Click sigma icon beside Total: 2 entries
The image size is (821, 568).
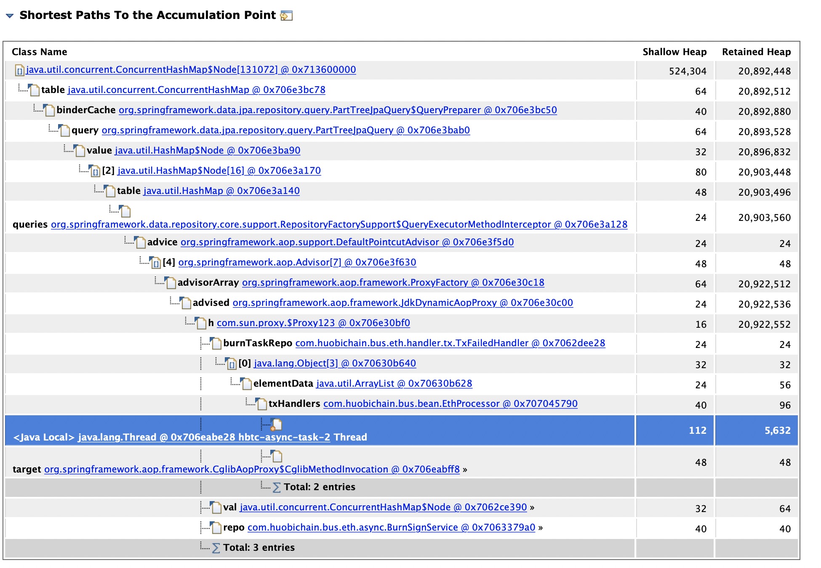click(x=277, y=487)
